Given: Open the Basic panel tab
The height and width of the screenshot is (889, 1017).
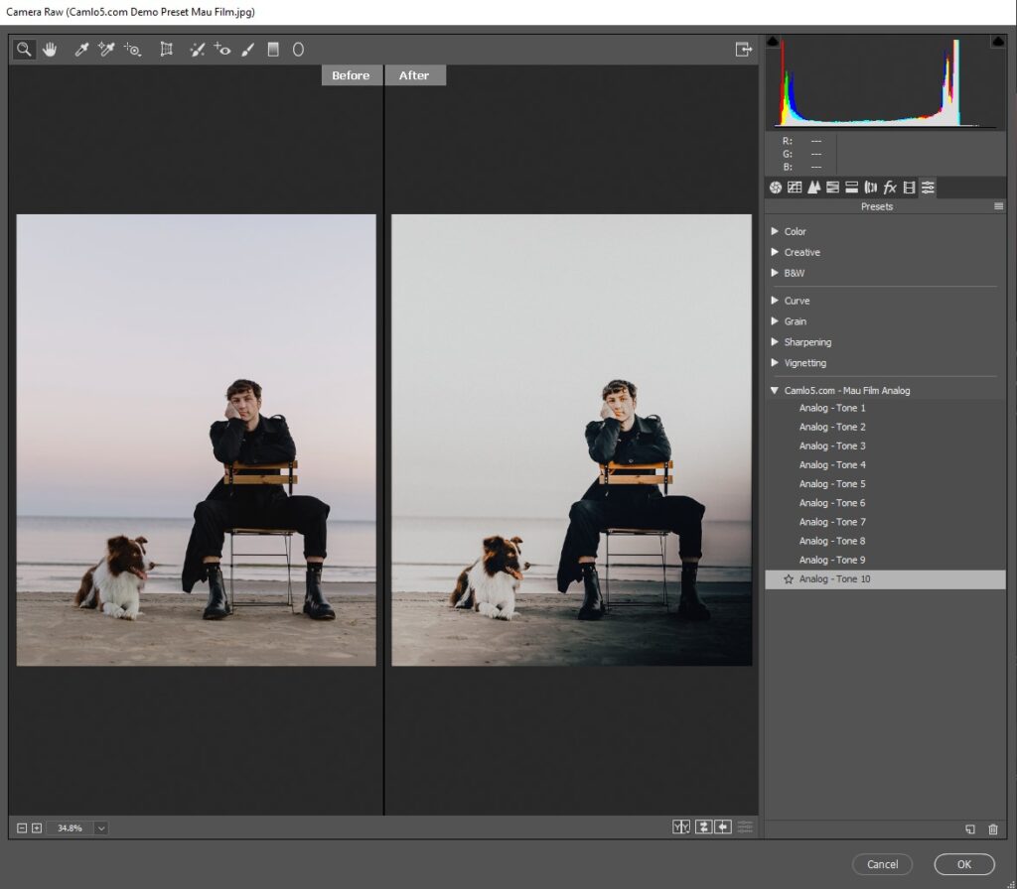Looking at the screenshot, I should (775, 188).
